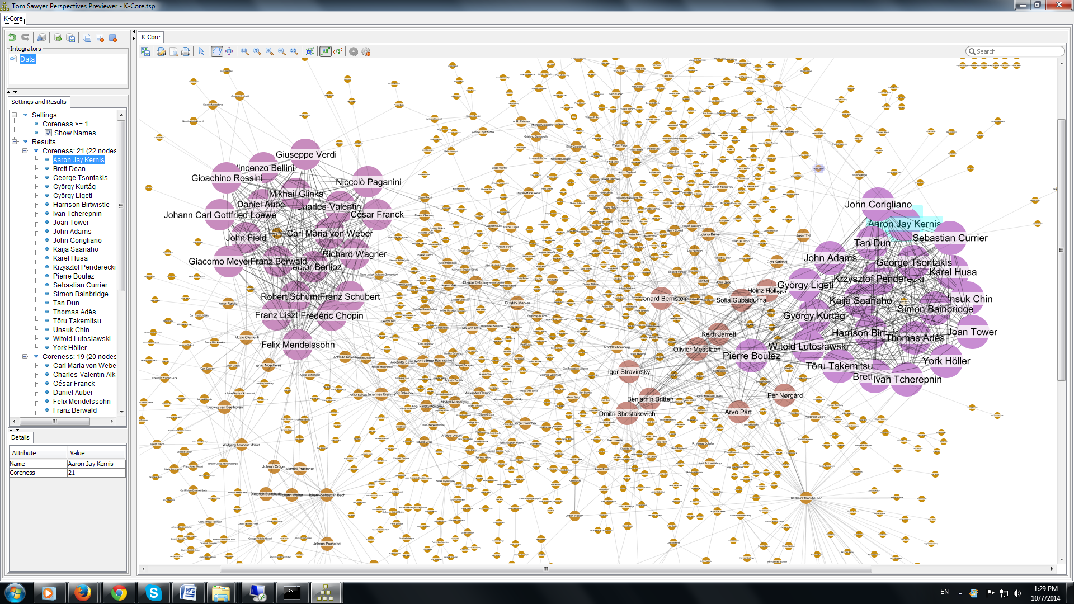
Task: Collapse the Settings tree node
Action: [15, 115]
